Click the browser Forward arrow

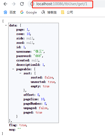14,4
